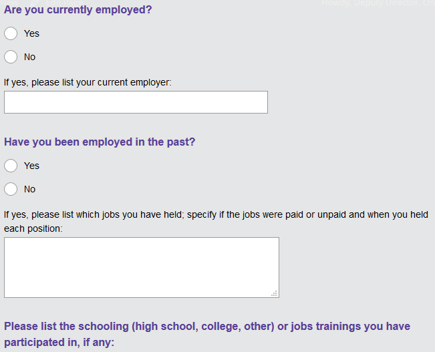Click the "No" label under past employment
This screenshot has width=435, height=352.
click(x=29, y=189)
